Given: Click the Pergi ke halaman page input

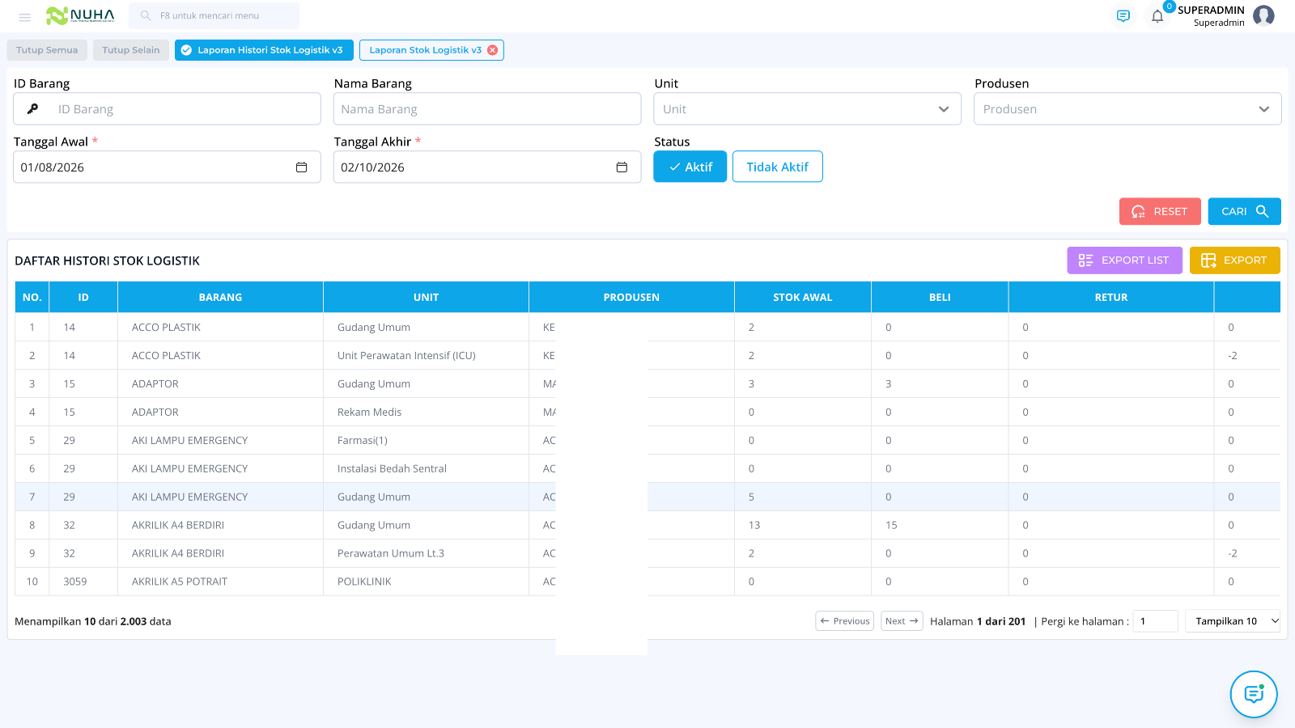Looking at the screenshot, I should coord(1155,621).
